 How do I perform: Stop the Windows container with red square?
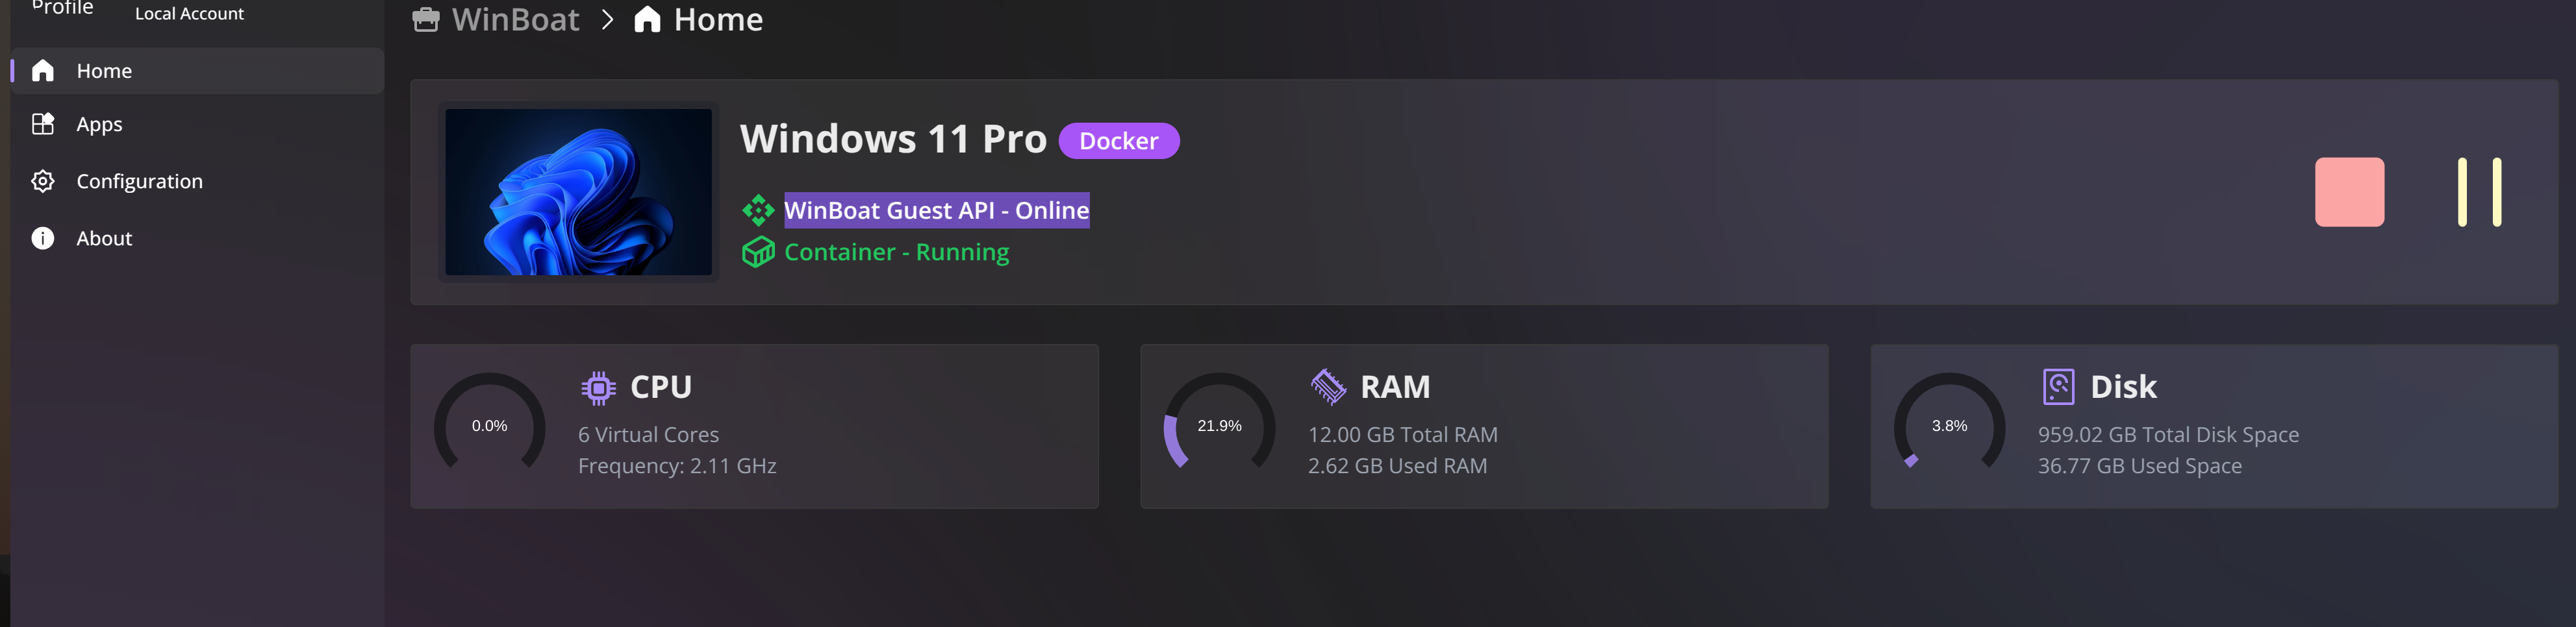tap(2349, 192)
